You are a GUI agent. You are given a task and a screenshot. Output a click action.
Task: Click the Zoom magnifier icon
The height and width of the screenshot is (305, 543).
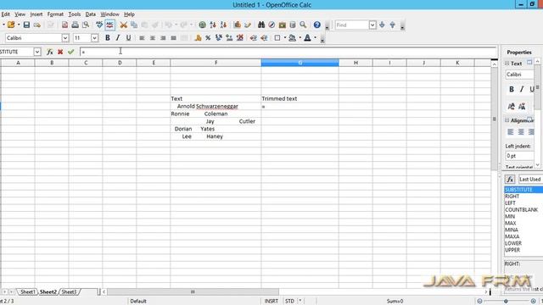303,25
